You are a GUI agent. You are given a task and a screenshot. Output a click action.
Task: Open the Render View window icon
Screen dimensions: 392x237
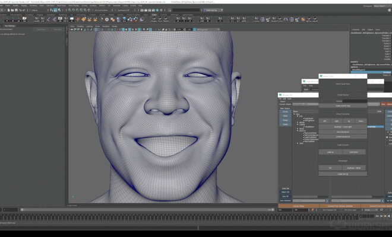[142, 10]
